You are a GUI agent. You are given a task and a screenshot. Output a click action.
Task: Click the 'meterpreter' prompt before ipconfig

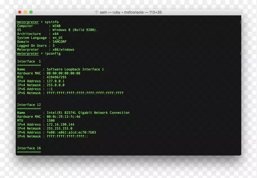[28, 54]
